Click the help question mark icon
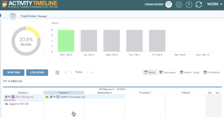Screen dimensions: 224x117 point(189,4)
